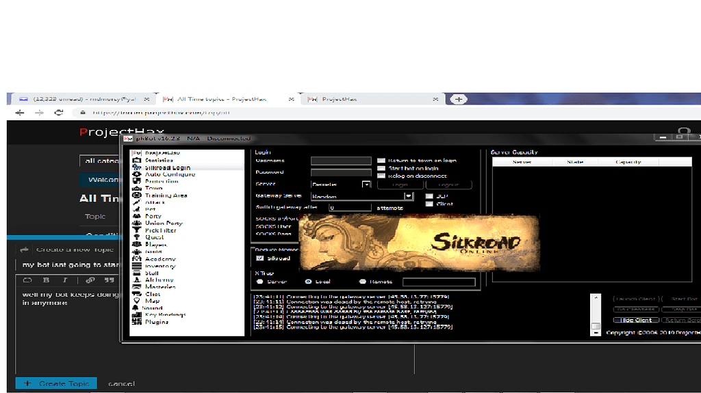Toggle Start bot on login checkbox
The image size is (701, 393).
tap(381, 168)
